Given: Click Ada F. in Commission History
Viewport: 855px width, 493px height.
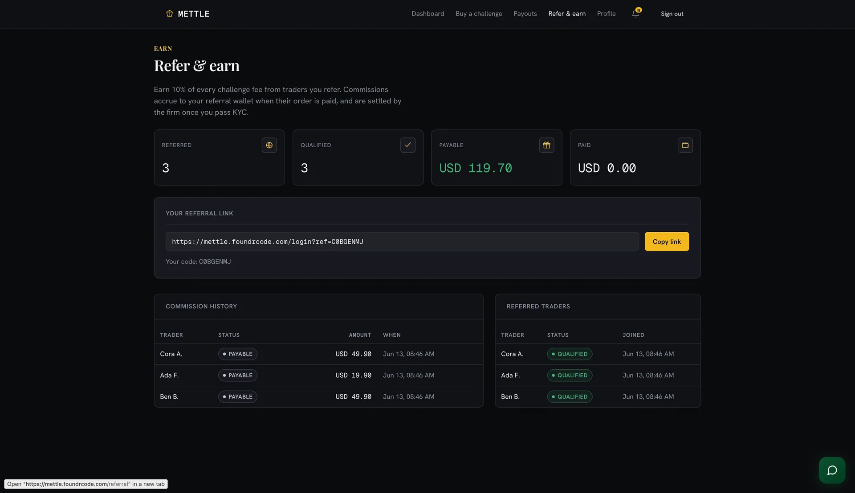Looking at the screenshot, I should pos(169,376).
